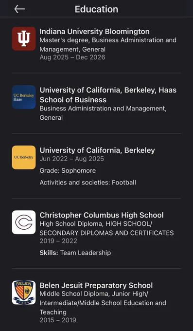Tap the Grade: Sophomore line
The image size is (193, 331).
tap(68, 170)
